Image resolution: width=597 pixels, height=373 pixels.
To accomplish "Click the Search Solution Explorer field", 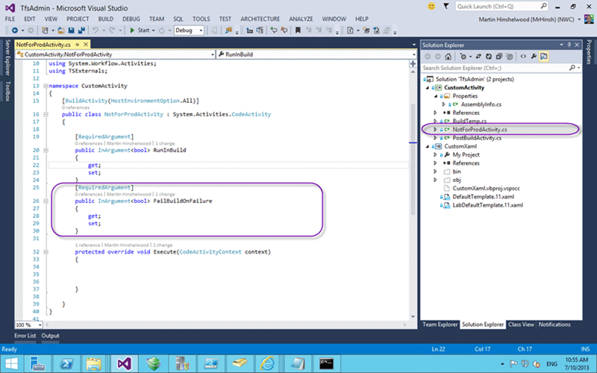I will pos(501,68).
